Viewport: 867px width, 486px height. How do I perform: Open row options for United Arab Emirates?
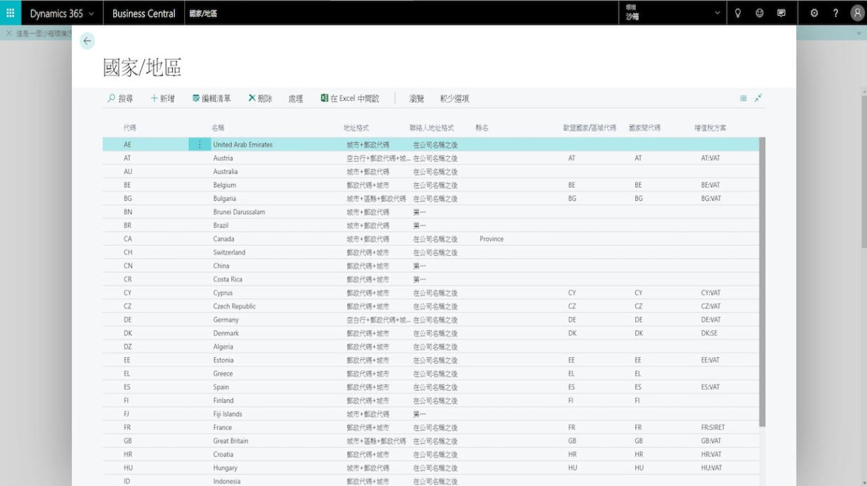pos(199,145)
